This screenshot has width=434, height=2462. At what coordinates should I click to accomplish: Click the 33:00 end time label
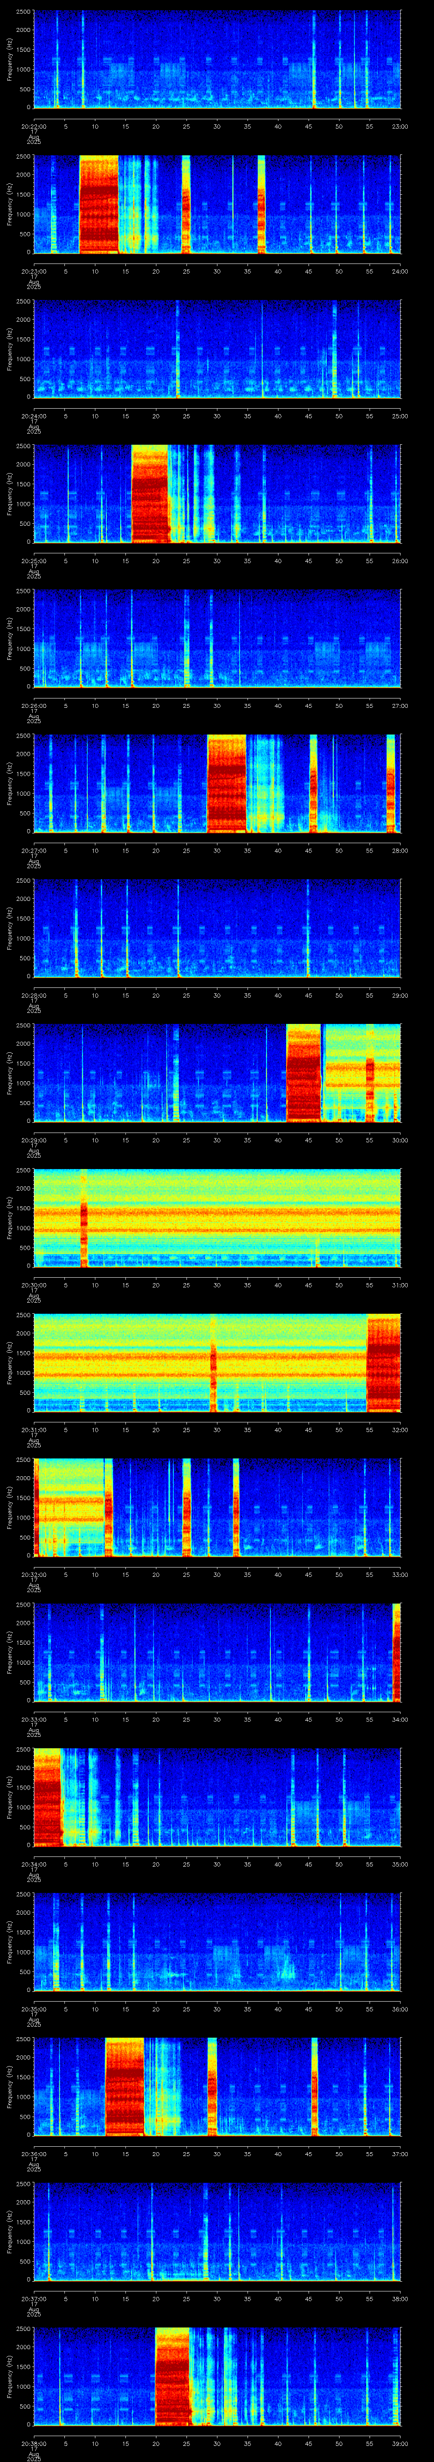point(400,1574)
